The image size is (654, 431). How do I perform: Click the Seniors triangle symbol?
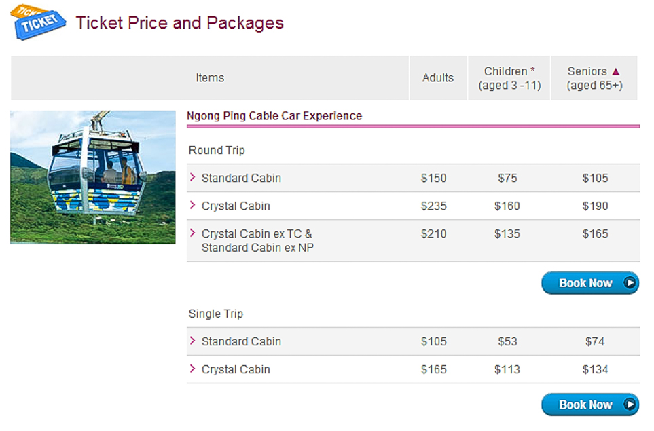[x=615, y=72]
